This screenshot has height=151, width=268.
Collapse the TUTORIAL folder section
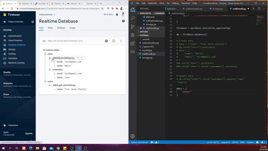click(x=144, y=35)
